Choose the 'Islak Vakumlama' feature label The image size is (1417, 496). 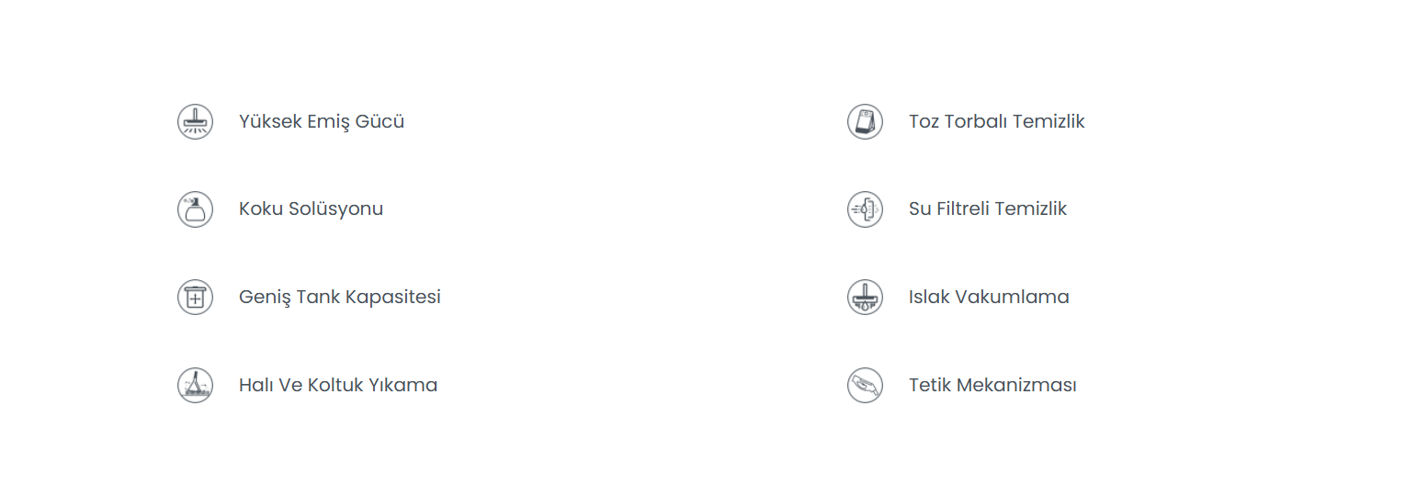pyautogui.click(x=989, y=298)
